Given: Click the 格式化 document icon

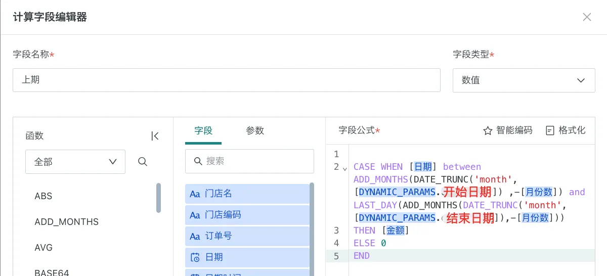Looking at the screenshot, I should tap(550, 131).
